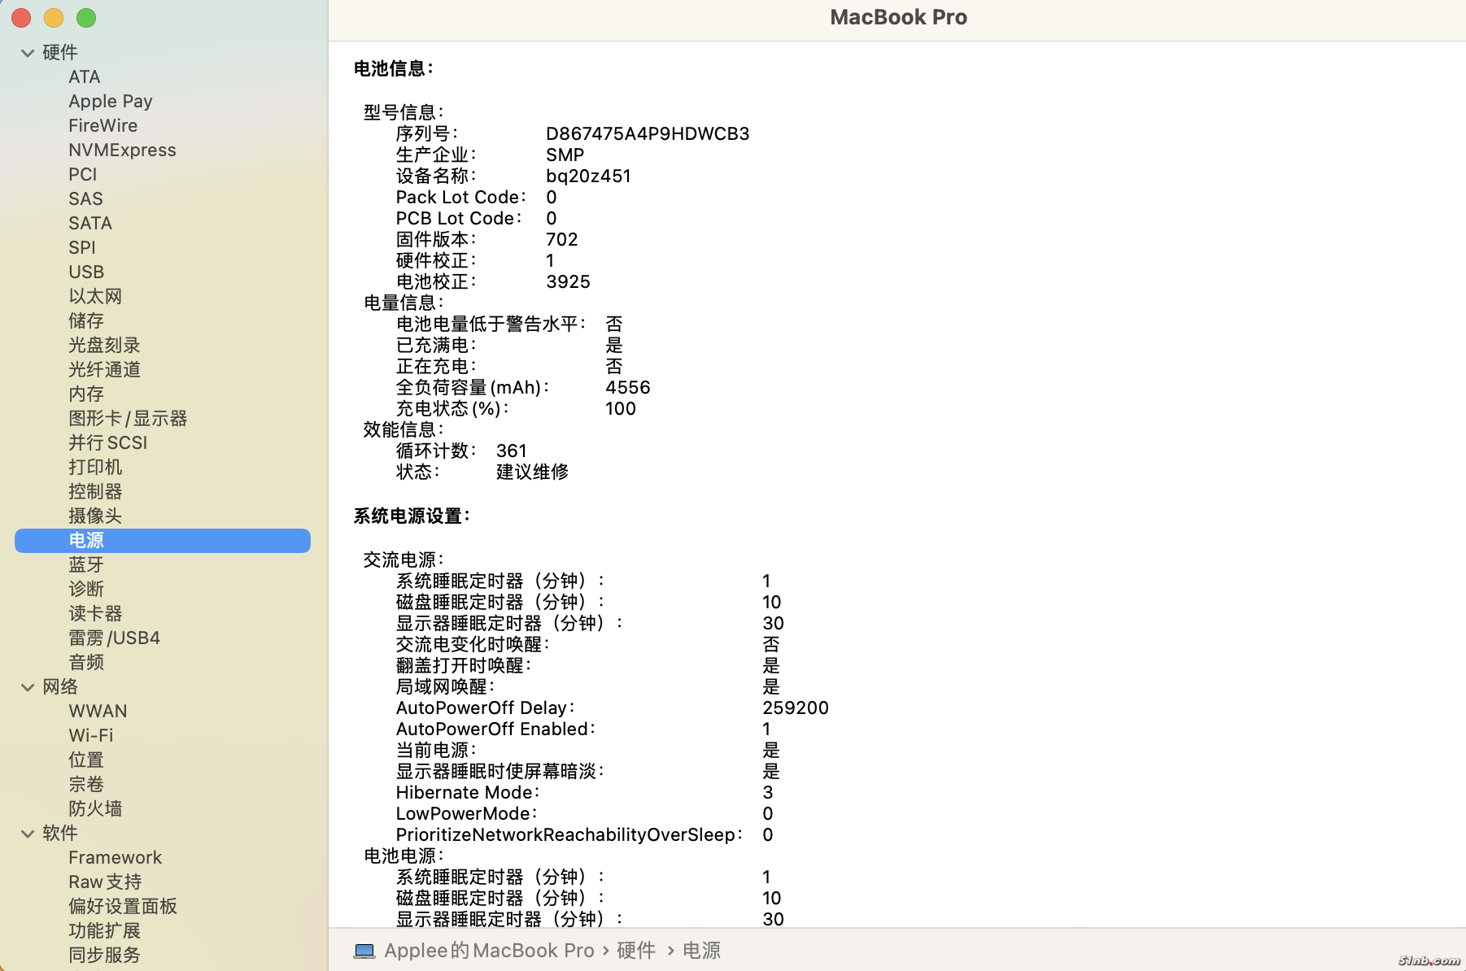Open the USB hardware entry

[86, 272]
